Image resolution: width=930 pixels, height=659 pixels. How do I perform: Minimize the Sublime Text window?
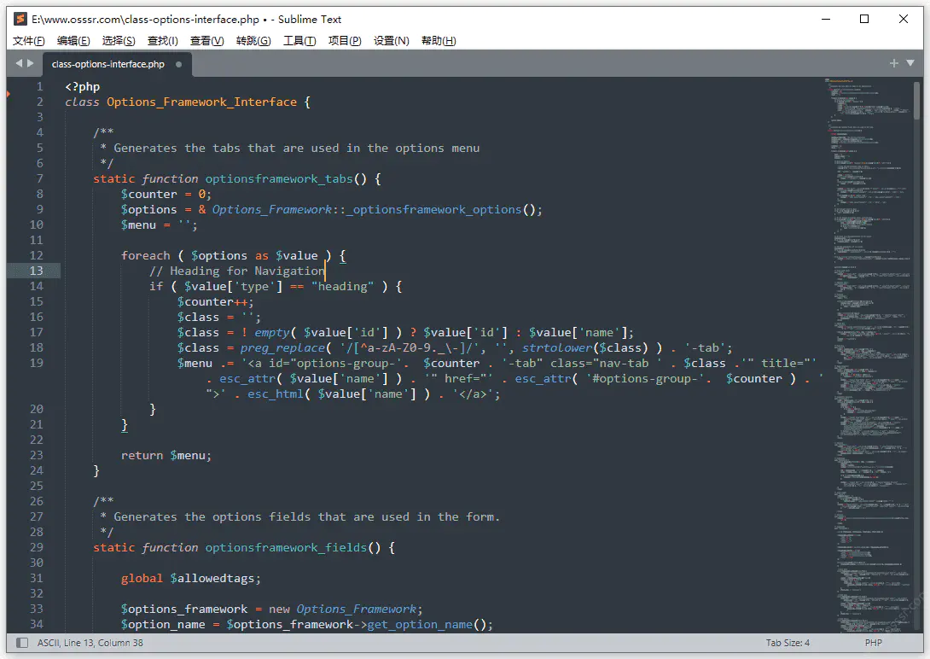(x=826, y=19)
